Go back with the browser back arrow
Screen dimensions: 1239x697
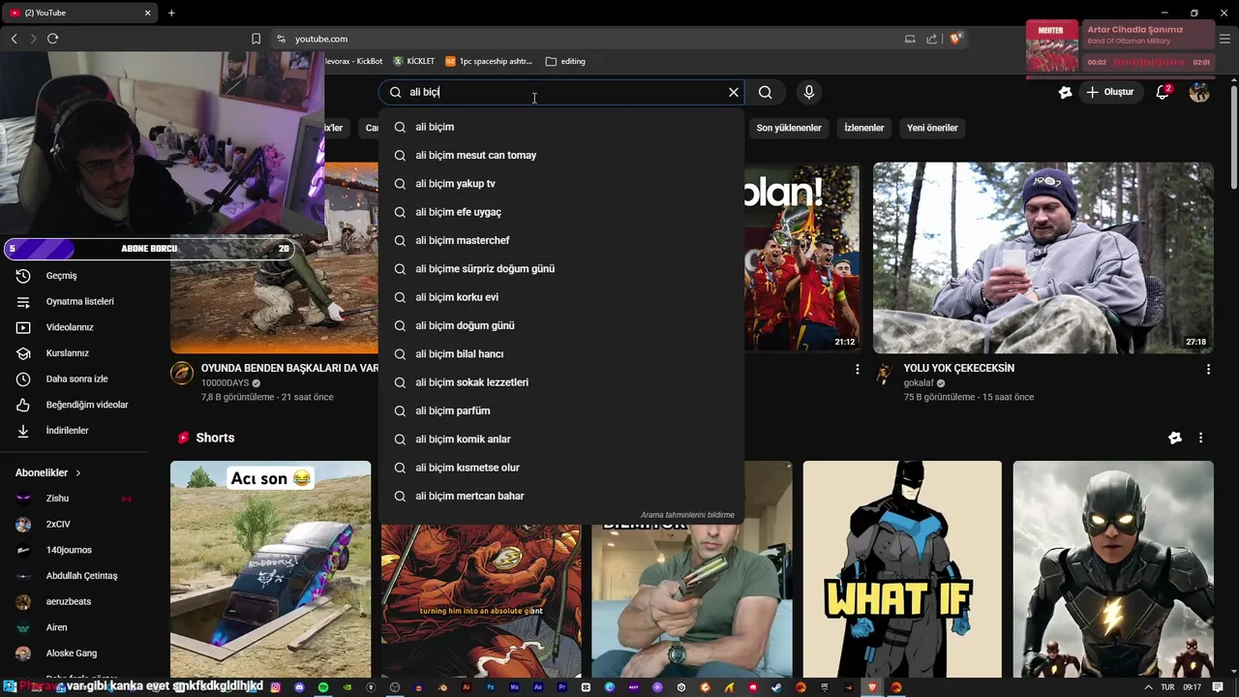pos(14,39)
